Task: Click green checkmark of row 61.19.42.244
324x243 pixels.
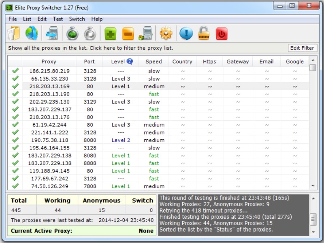Action: coord(15,124)
